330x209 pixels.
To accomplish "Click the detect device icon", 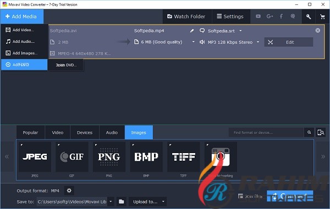I will point(321,132).
